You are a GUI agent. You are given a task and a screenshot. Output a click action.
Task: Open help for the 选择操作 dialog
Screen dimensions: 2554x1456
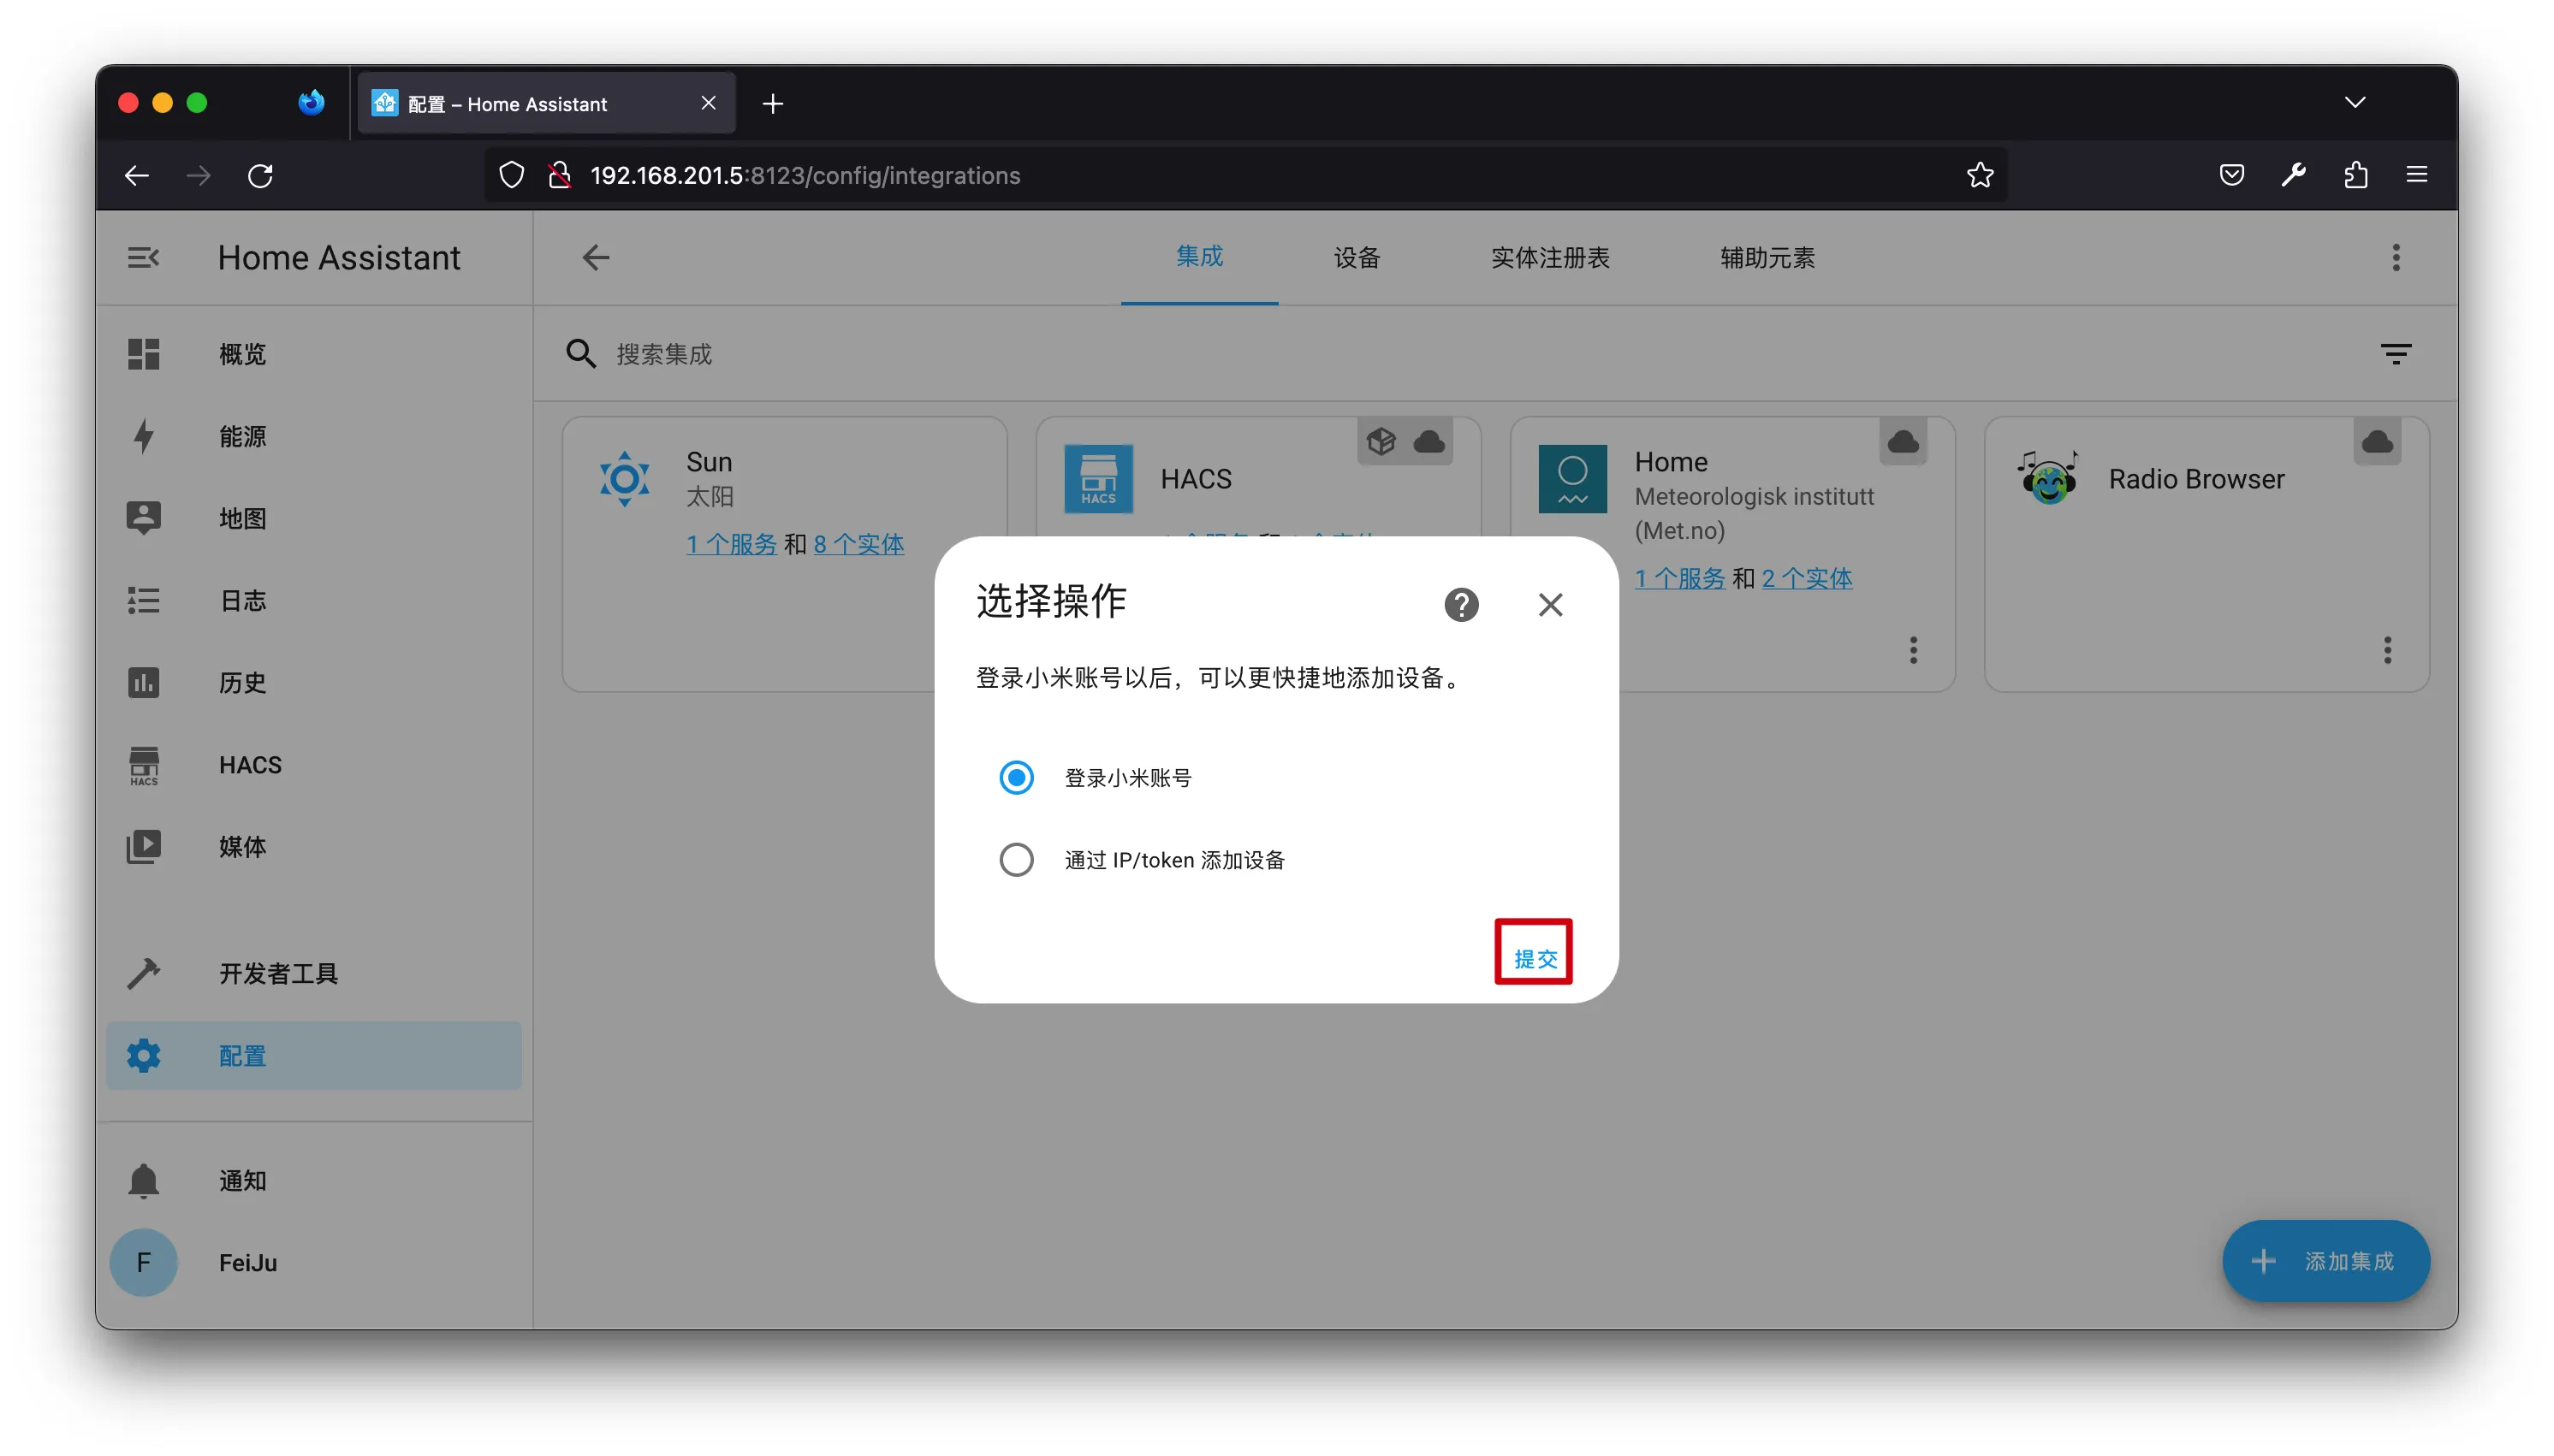pos(1460,604)
